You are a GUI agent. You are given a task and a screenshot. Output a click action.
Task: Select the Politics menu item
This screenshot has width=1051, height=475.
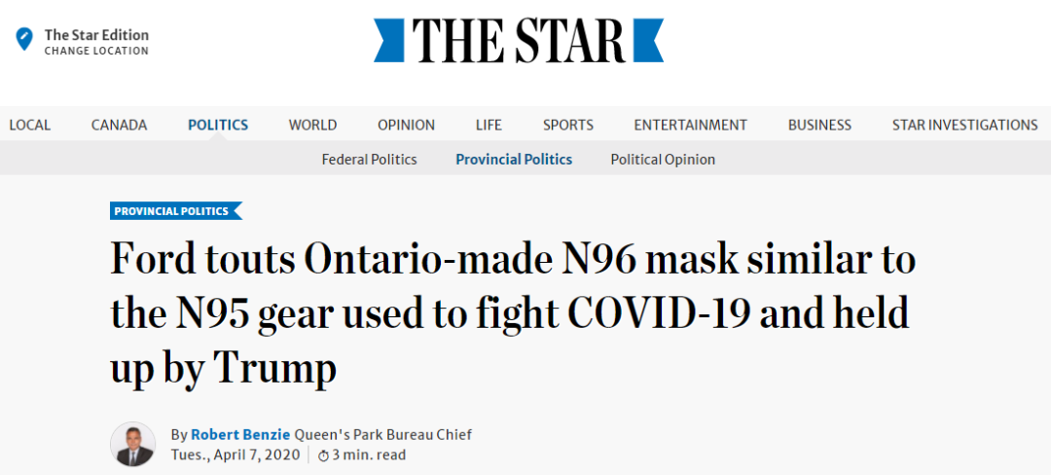[x=218, y=125]
